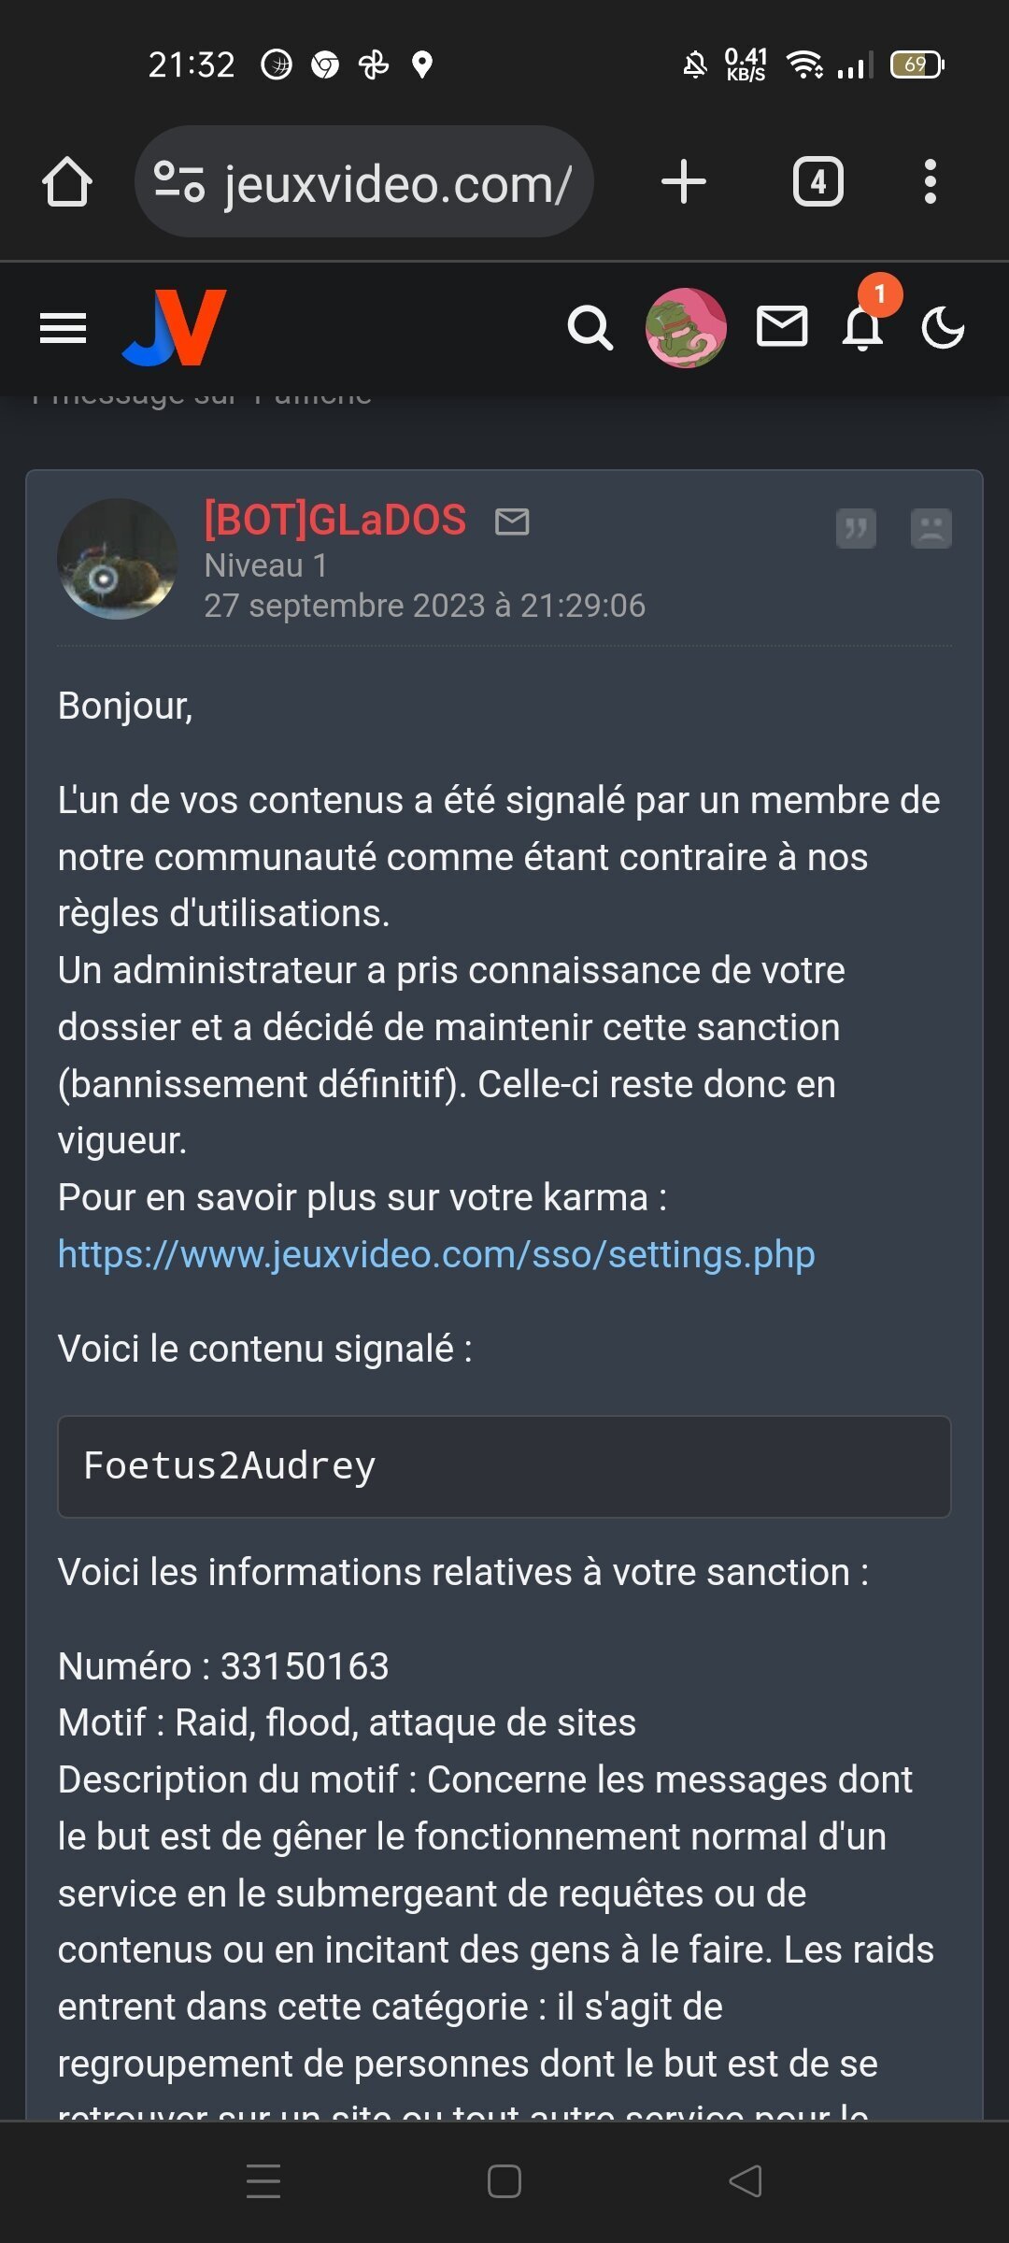Open the user profile avatar
Screen dimensions: 1009x2243
(686, 328)
